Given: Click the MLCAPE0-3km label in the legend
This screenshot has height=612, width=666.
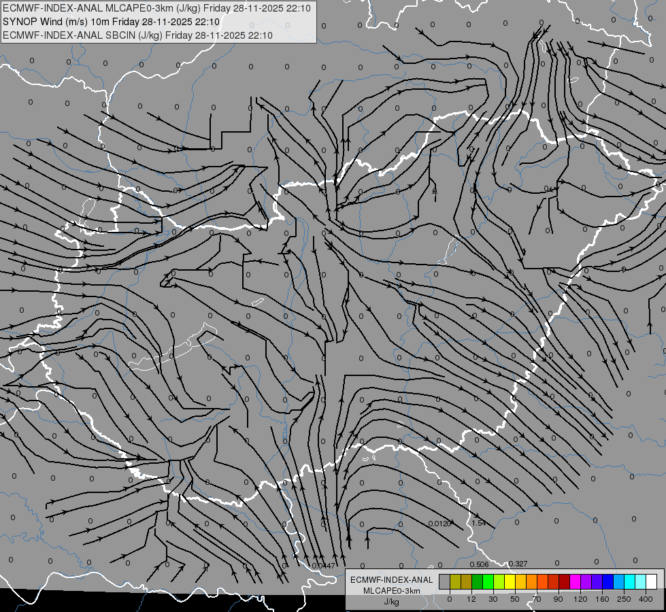Looking at the screenshot, I should [391, 591].
